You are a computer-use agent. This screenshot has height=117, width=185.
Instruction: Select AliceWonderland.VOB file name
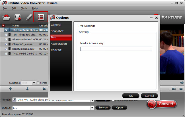click(x=25, y=39)
